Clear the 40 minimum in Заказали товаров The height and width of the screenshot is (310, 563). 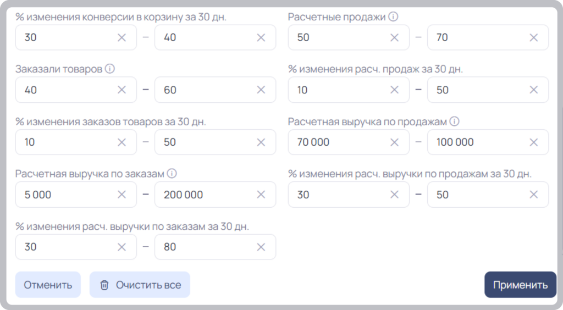click(122, 90)
